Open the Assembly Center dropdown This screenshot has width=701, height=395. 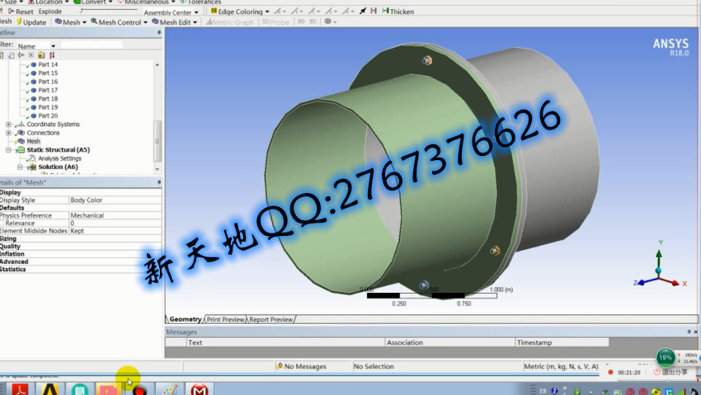tap(174, 12)
